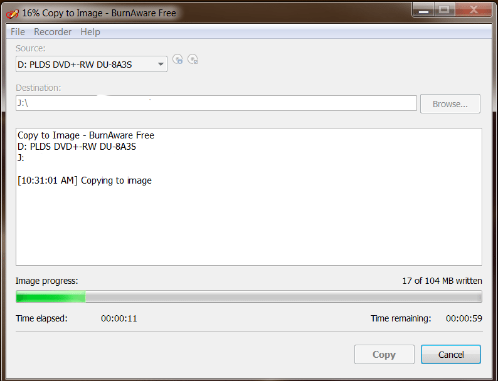Click the BurnAware app icon in title bar

13,14
